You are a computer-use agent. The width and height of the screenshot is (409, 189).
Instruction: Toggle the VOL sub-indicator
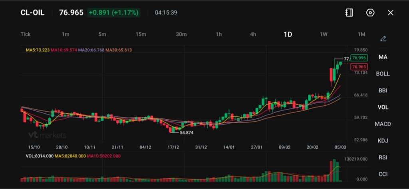coord(383,107)
